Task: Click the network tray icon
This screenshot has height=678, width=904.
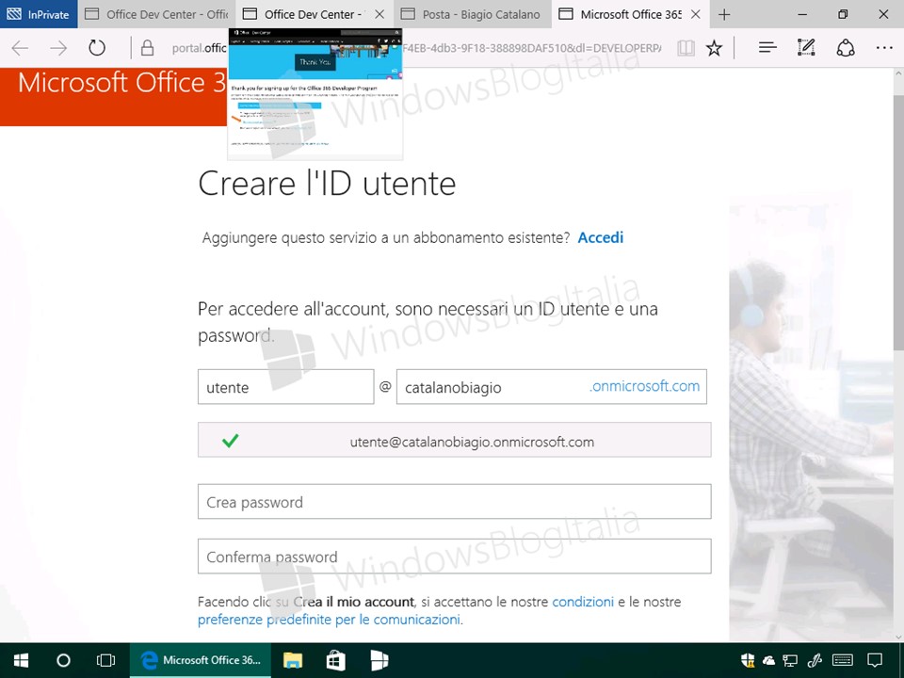Action: 790,661
